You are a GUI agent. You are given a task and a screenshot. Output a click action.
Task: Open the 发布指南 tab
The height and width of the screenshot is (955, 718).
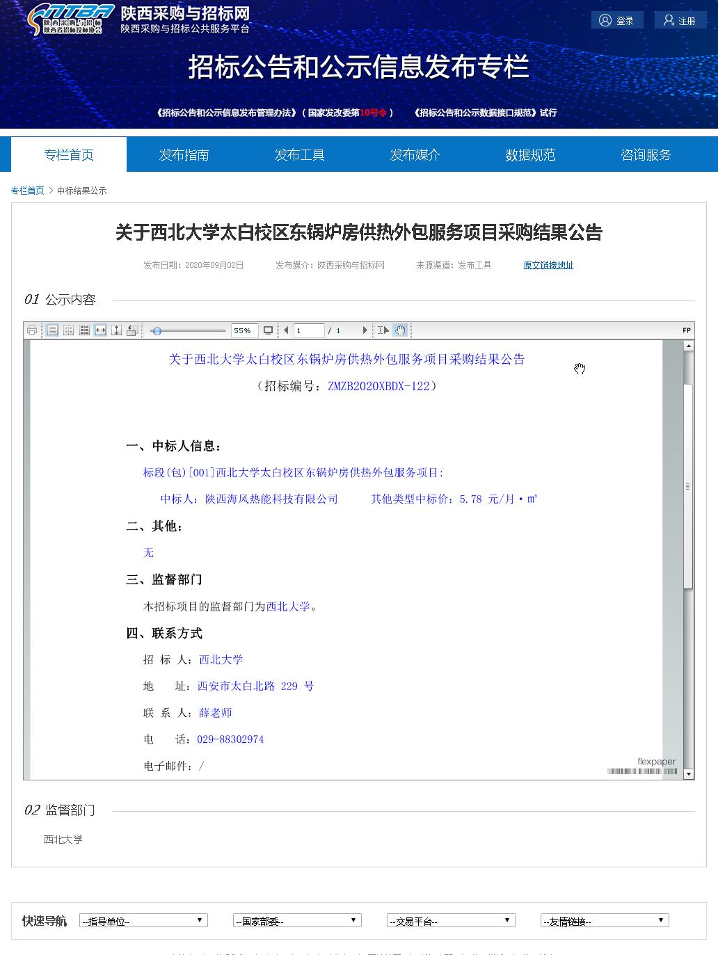tap(184, 154)
